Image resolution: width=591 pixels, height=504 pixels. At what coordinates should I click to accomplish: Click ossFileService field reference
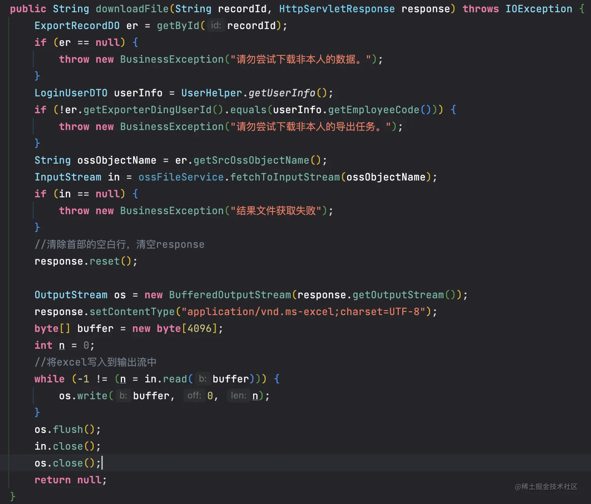coord(181,177)
